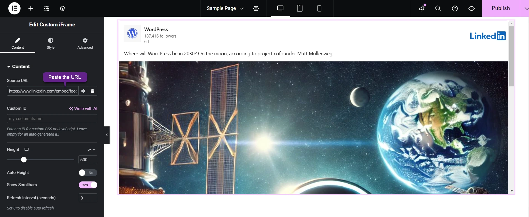
Task: Open Site Settings sliders icon
Action: [x=46, y=8]
